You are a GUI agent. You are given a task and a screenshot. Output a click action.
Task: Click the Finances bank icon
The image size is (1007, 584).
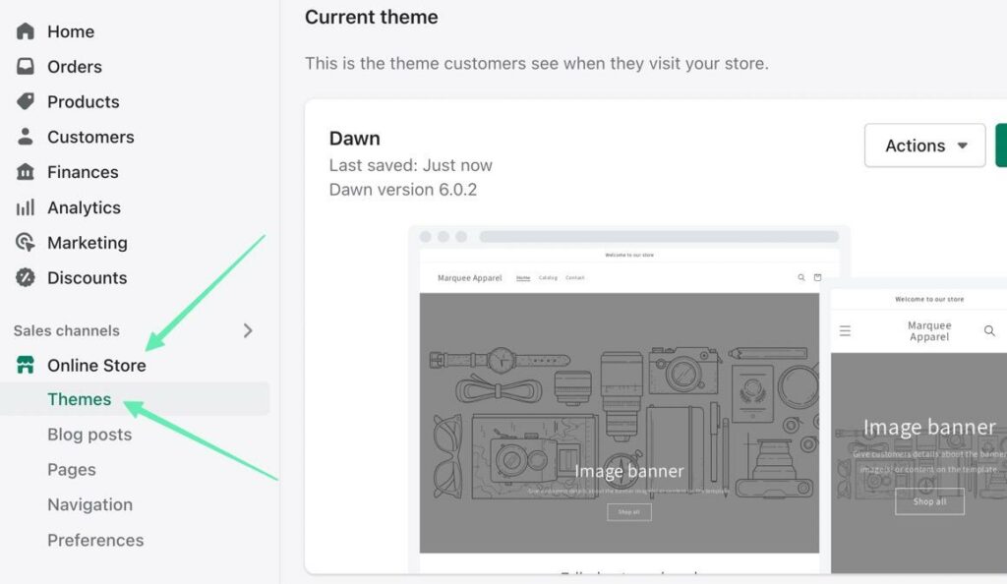(x=26, y=172)
